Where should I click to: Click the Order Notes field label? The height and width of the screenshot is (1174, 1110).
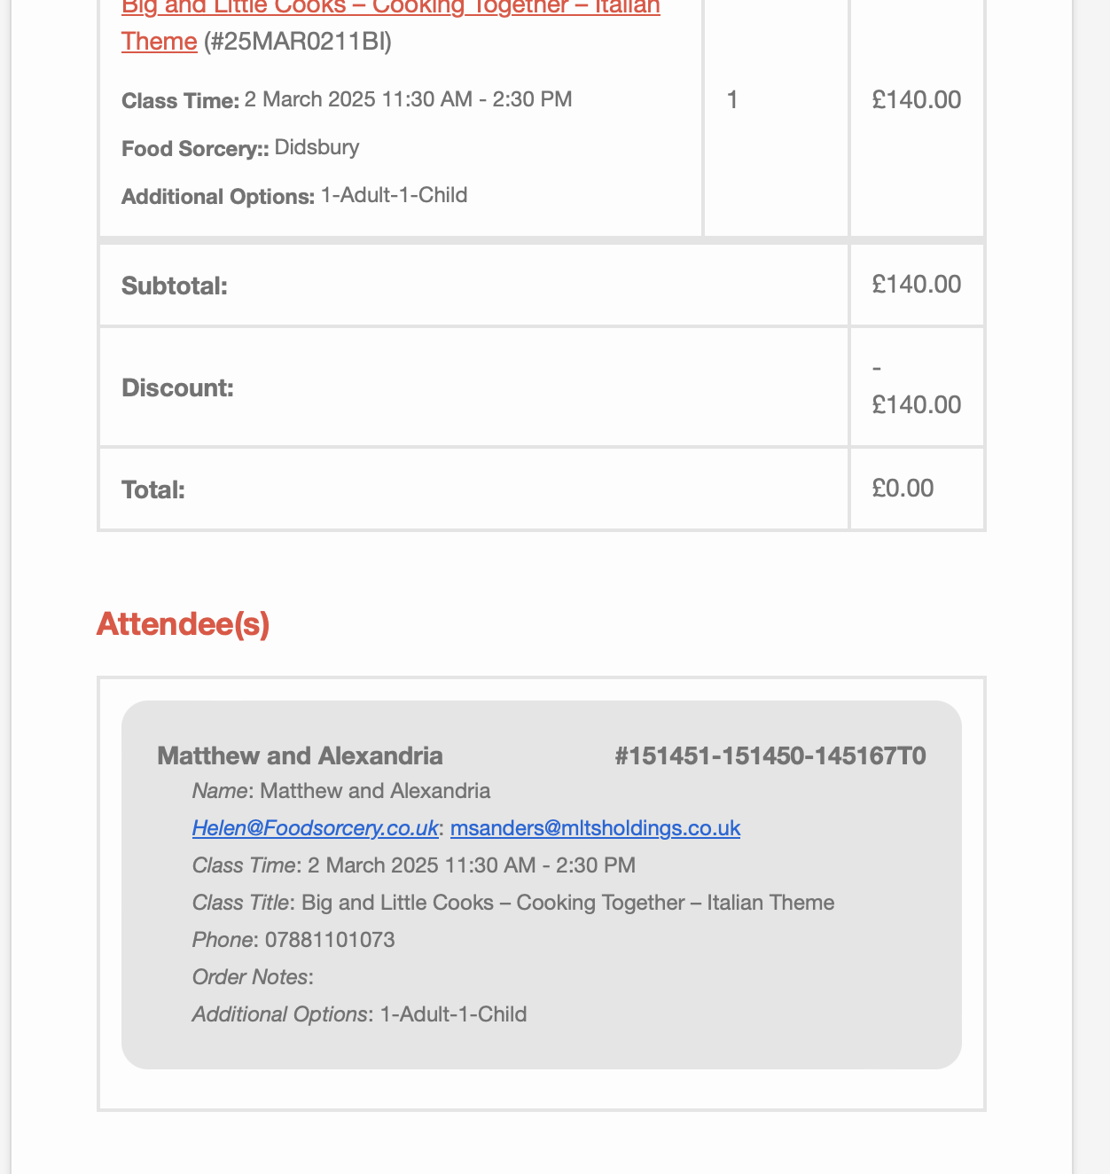click(251, 977)
